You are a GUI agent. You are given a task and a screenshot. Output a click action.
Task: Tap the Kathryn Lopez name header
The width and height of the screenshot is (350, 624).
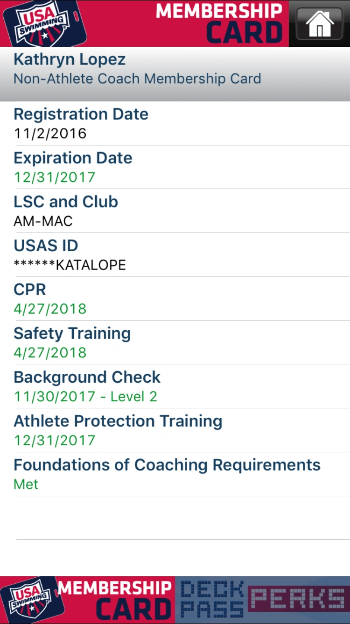tap(70, 59)
